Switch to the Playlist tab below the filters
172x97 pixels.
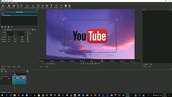(x=9, y=67)
